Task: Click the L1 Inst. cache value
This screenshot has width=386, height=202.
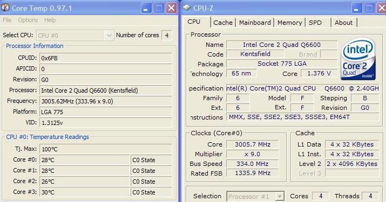Action: click(x=352, y=154)
